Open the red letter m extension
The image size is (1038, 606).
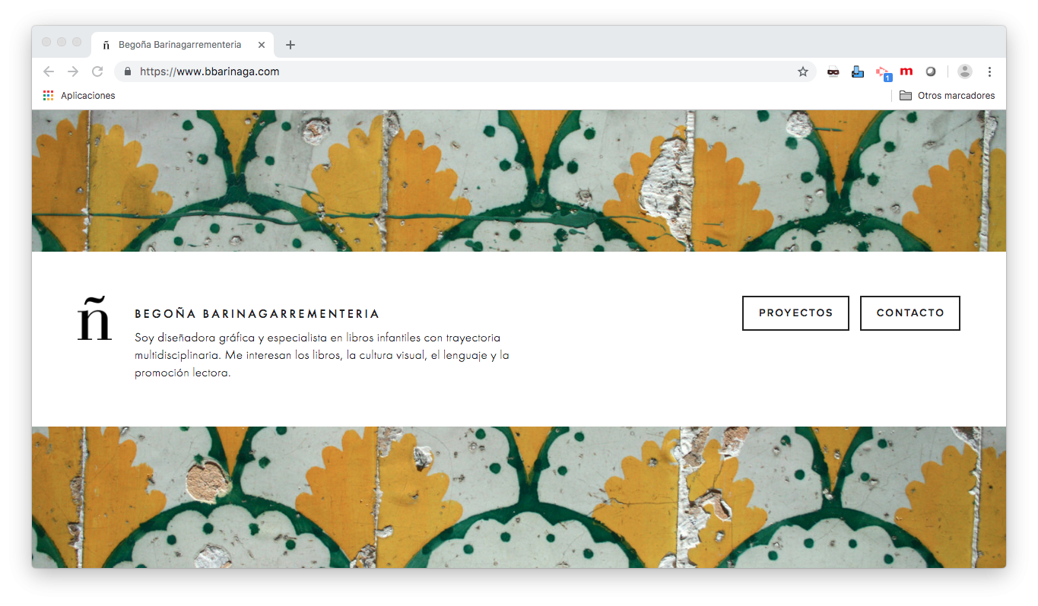tap(906, 71)
